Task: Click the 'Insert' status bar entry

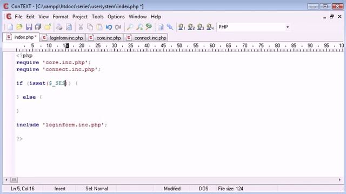Action: click(x=60, y=189)
